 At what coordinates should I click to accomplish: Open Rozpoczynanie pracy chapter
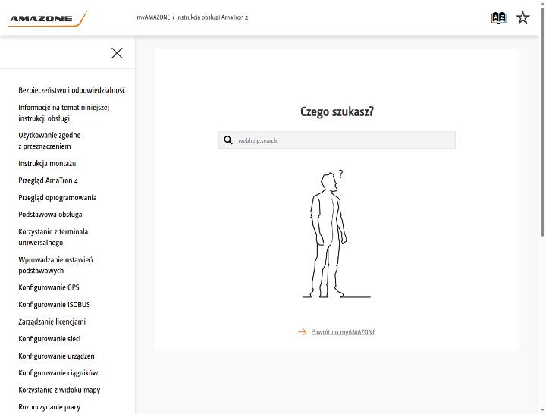(49, 407)
